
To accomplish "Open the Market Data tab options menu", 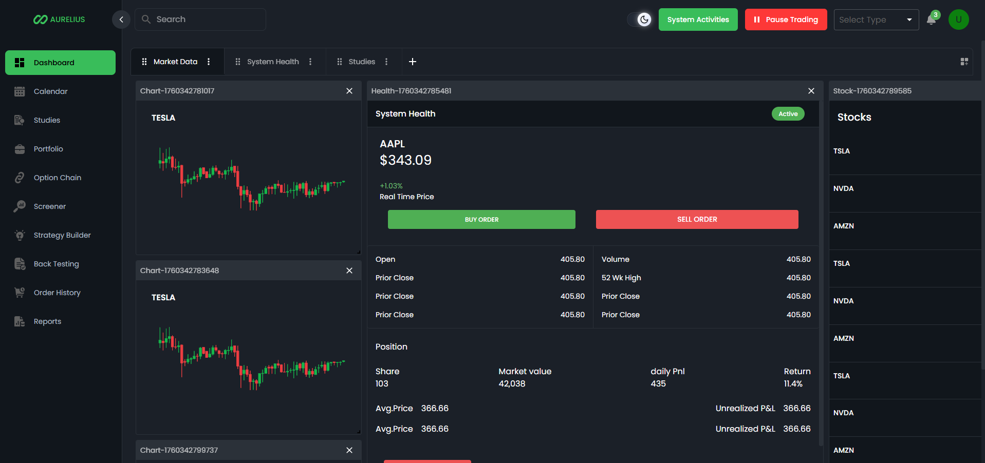I will 209,61.
